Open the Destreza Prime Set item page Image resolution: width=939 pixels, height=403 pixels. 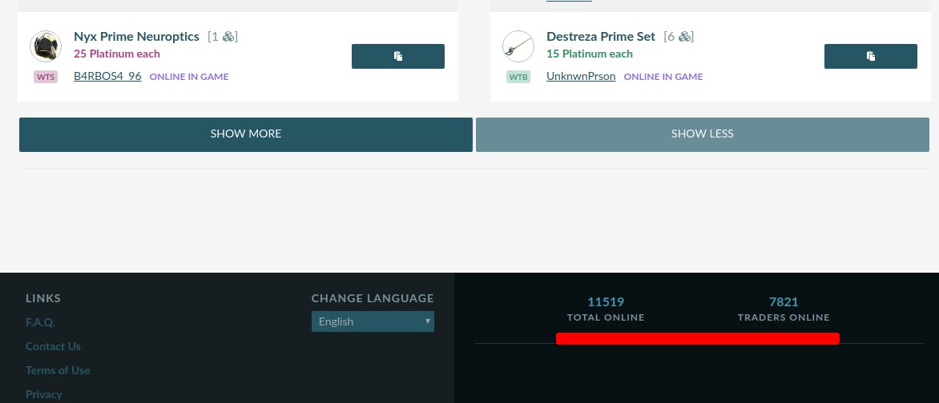coord(601,37)
